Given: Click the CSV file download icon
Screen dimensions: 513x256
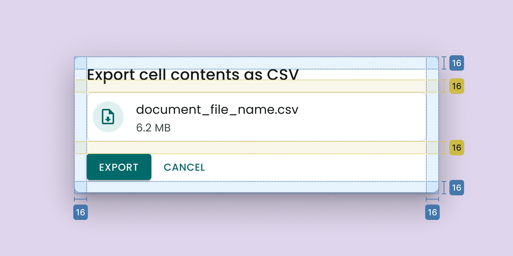Looking at the screenshot, I should [x=108, y=117].
